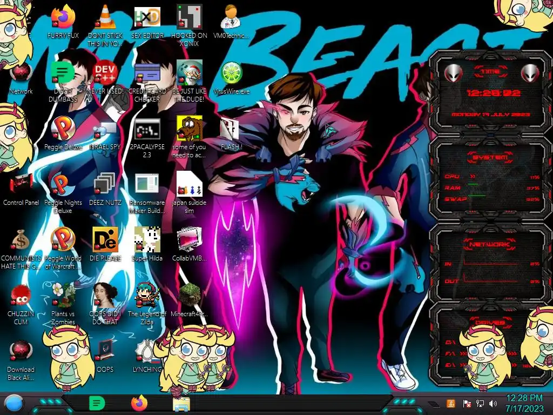Open the network tray icon
This screenshot has width=553, height=415.
(480, 403)
